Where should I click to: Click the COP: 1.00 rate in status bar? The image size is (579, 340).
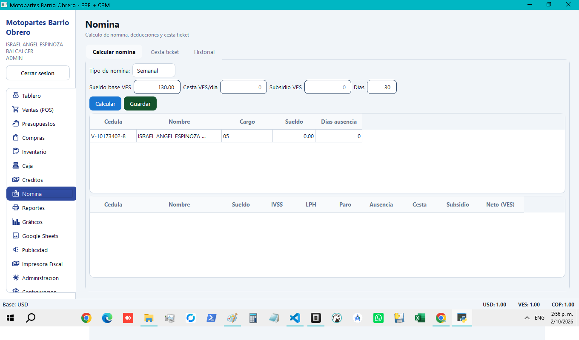coord(563,304)
